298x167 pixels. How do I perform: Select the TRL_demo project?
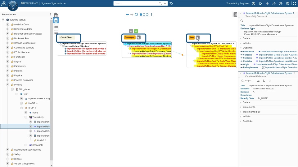click(24, 89)
